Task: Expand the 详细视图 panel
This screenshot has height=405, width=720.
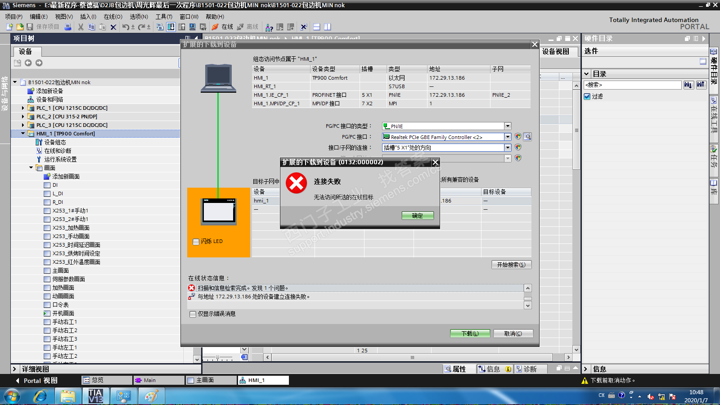Action: click(x=14, y=369)
